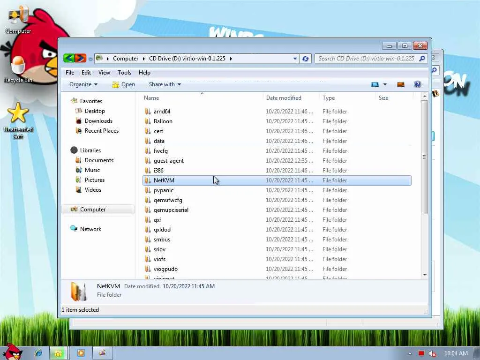The height and width of the screenshot is (360, 480).
Task: Select the qxldod folder icon
Action: point(148,230)
